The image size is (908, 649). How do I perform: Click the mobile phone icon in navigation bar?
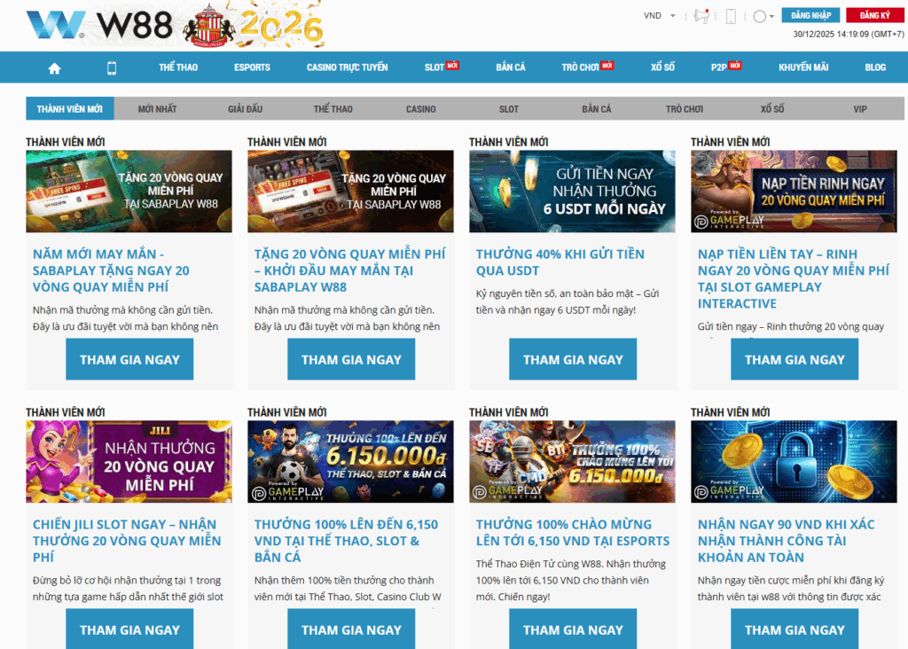(x=112, y=68)
